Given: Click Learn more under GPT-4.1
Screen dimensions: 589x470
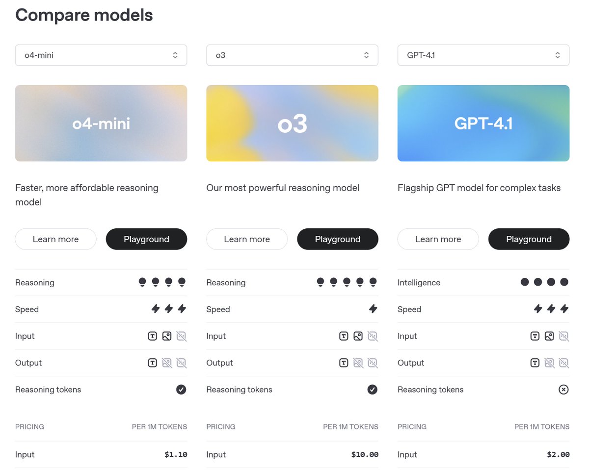Looking at the screenshot, I should 438,239.
